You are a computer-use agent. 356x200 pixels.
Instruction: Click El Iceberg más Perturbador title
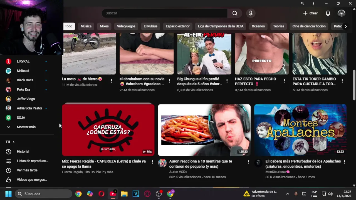303,164
